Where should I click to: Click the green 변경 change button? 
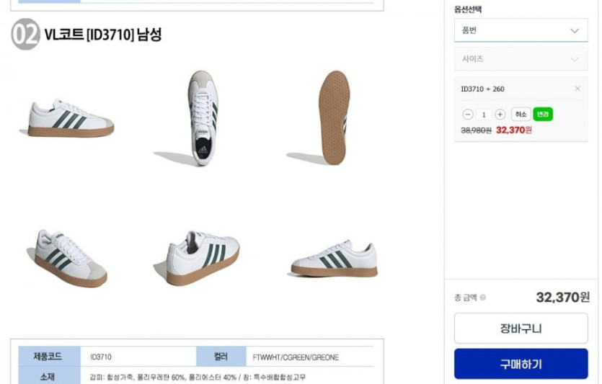542,115
